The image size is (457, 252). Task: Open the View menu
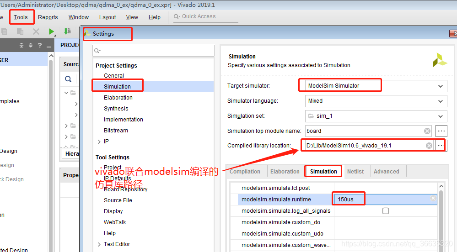(132, 17)
